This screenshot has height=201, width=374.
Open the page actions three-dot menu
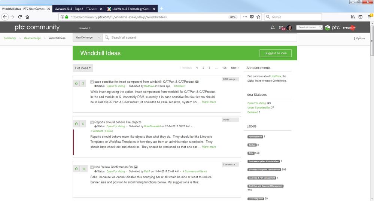click(245, 17)
